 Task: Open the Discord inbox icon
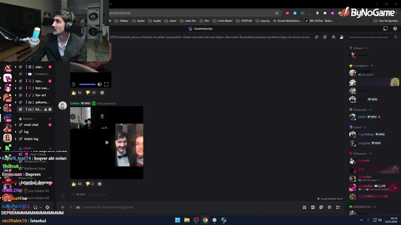(386, 28)
